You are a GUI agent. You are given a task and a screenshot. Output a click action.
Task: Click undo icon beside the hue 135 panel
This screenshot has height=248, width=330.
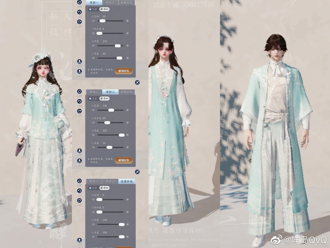(x=79, y=101)
